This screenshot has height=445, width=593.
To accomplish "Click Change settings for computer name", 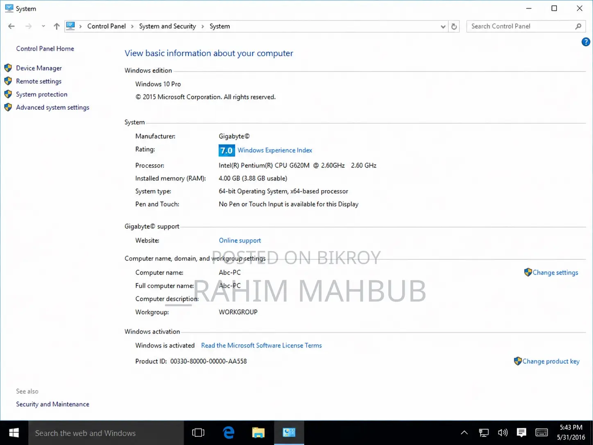I will pyautogui.click(x=555, y=272).
